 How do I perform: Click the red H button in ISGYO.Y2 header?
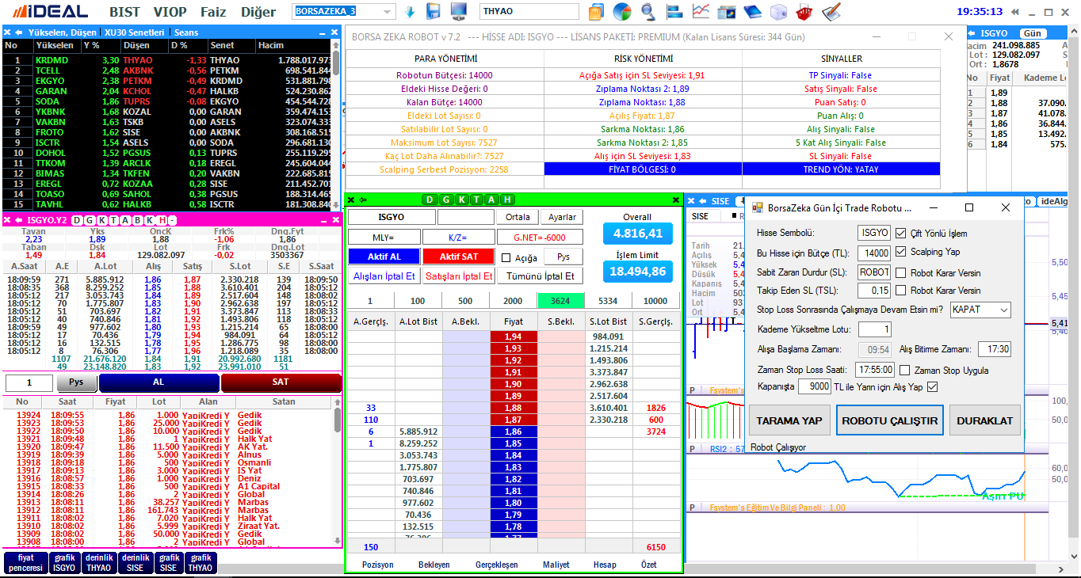[161, 220]
